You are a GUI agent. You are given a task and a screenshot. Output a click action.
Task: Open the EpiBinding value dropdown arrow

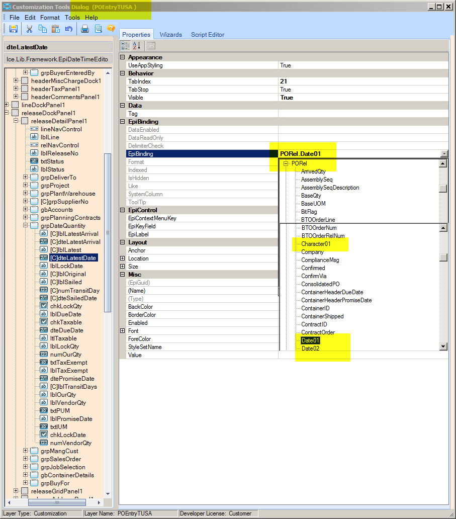click(444, 153)
